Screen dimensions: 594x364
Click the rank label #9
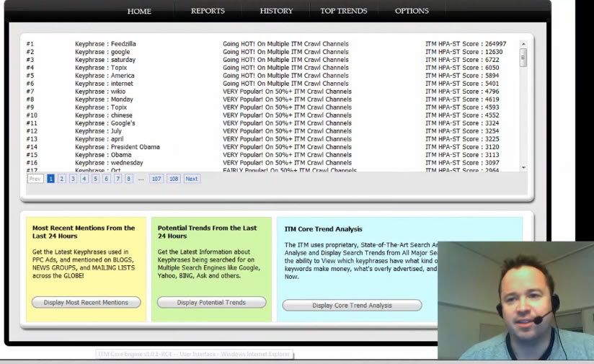pos(30,107)
